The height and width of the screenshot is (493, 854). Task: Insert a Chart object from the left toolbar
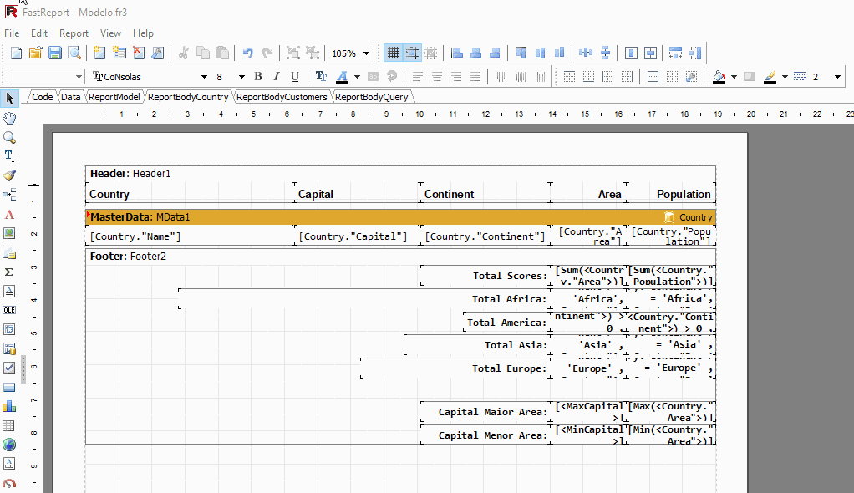tap(9, 406)
